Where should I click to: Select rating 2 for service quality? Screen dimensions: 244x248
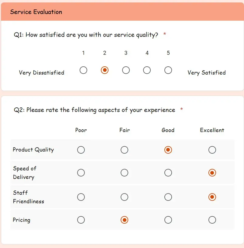coord(105,70)
